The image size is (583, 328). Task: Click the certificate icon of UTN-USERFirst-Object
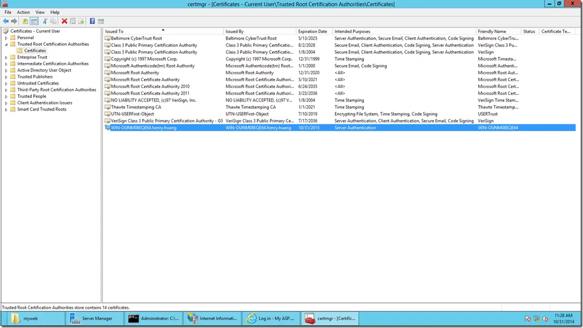click(107, 114)
